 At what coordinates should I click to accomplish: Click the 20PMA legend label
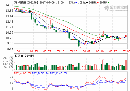tap(92, 2)
